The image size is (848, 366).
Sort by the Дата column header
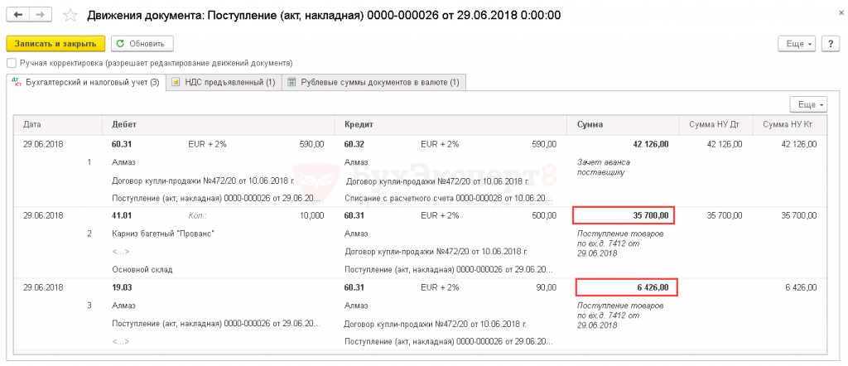(59, 125)
